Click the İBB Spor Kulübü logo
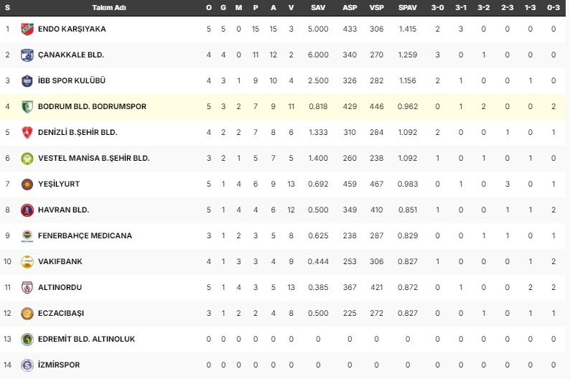Viewport: 570px width, 379px height. coord(27,80)
